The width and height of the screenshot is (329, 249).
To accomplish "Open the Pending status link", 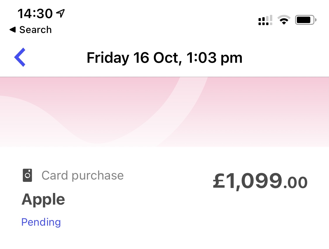I will tap(41, 222).
